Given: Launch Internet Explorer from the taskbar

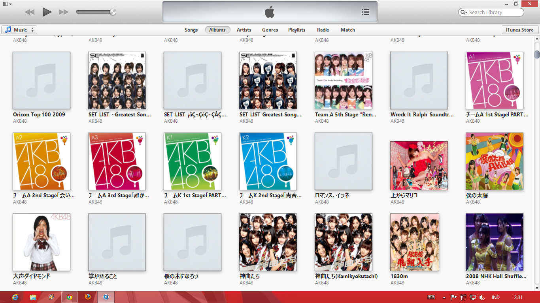Looking at the screenshot, I should (15, 297).
